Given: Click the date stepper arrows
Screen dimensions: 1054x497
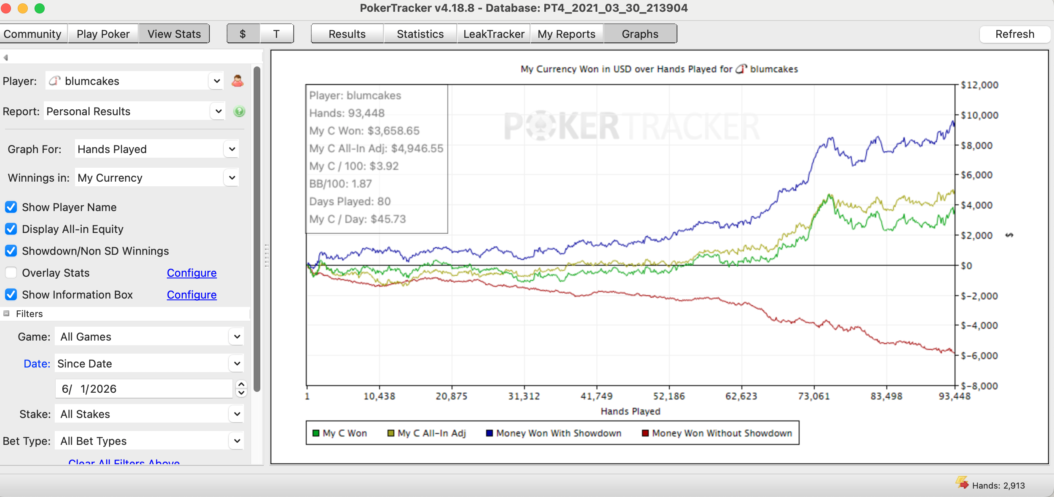Looking at the screenshot, I should (241, 389).
